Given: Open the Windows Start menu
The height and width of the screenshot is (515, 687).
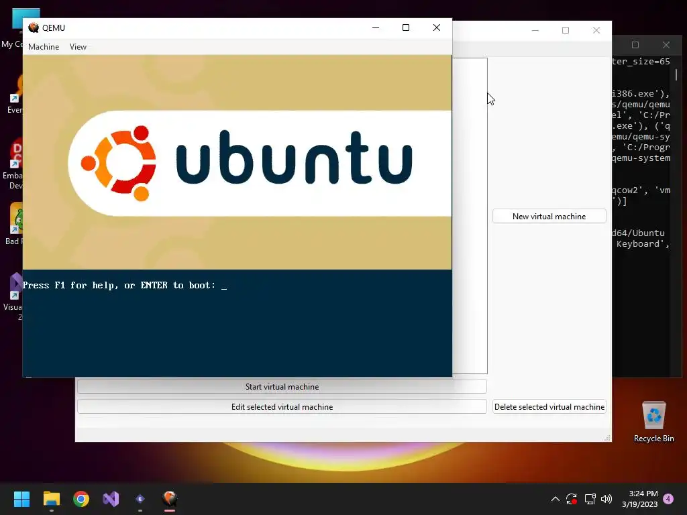Looking at the screenshot, I should pos(21,499).
